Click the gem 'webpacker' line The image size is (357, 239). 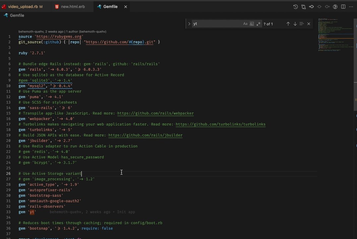pos(46,119)
